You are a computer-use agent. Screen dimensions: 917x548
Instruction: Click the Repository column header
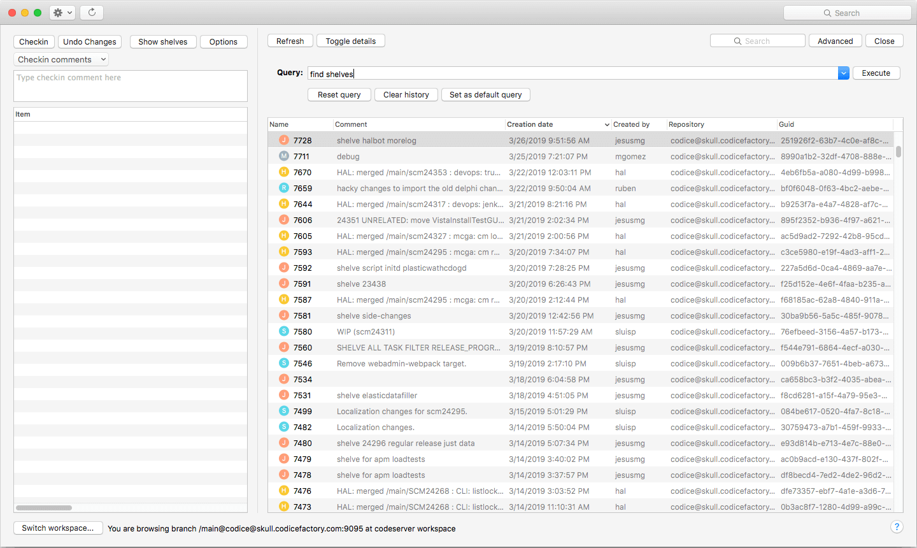point(722,124)
